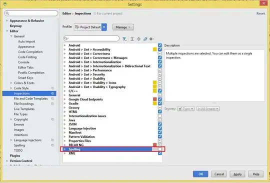Click the red severity swatch for Google Cloud Endpoints
The image size is (270, 183).
pyautogui.click(x=155, y=99)
